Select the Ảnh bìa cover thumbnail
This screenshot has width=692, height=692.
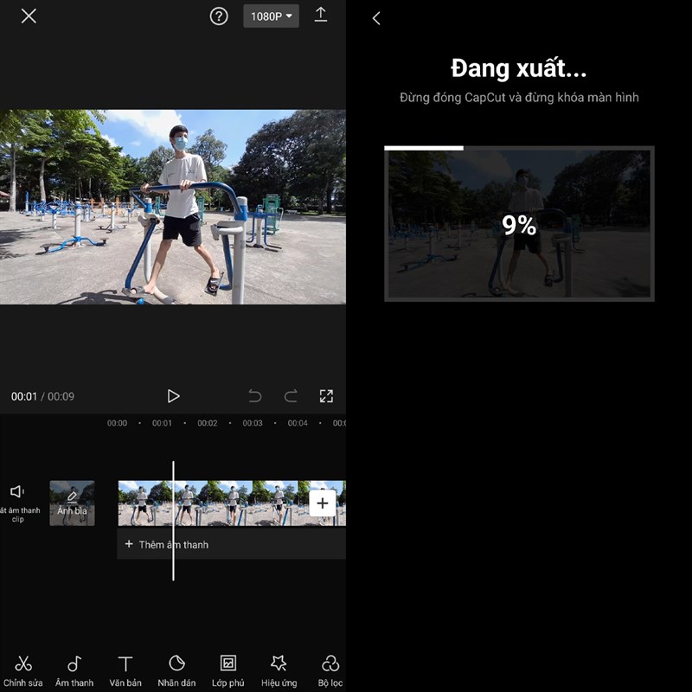[x=72, y=503]
